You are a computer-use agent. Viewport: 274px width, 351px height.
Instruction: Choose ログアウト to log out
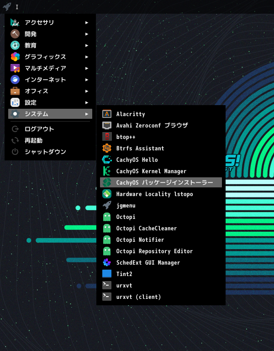tap(50, 129)
